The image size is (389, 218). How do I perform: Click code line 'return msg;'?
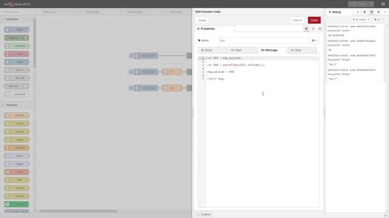216,79
